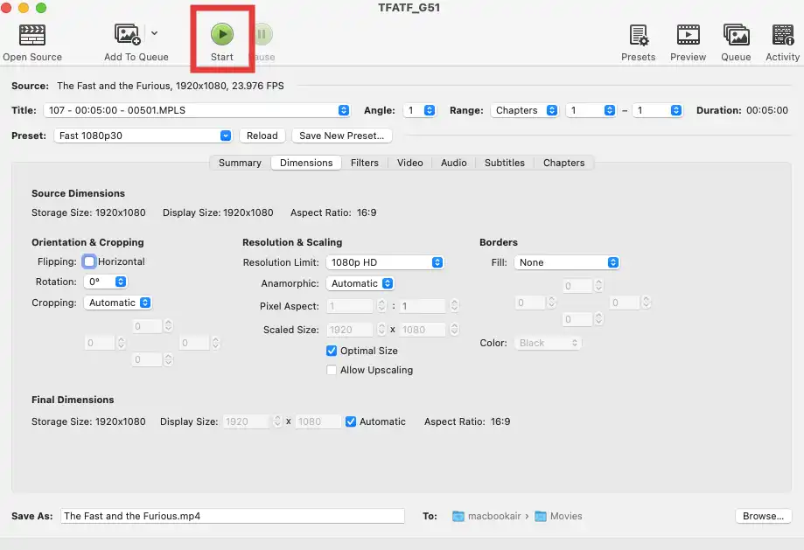Click the Save New Preset... button
804x550 pixels.
point(341,136)
